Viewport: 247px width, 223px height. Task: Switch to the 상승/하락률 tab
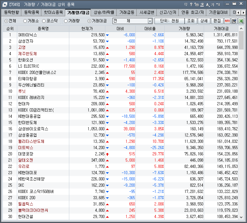(104, 13)
